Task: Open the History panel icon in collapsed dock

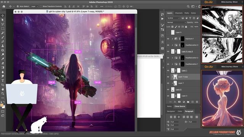Action: 162,14
